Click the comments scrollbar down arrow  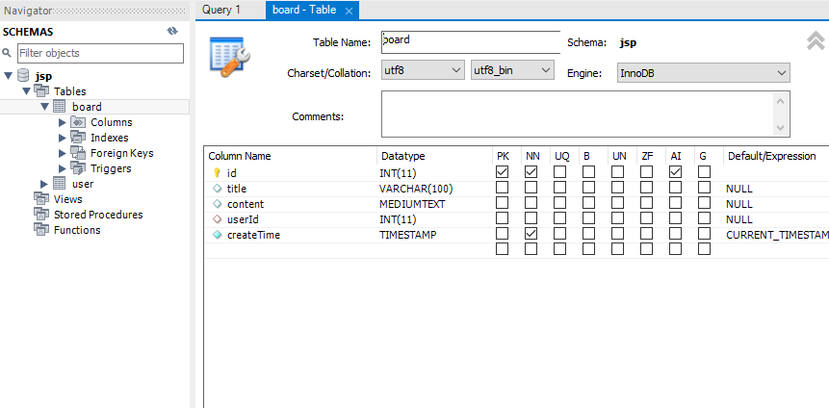click(x=780, y=127)
